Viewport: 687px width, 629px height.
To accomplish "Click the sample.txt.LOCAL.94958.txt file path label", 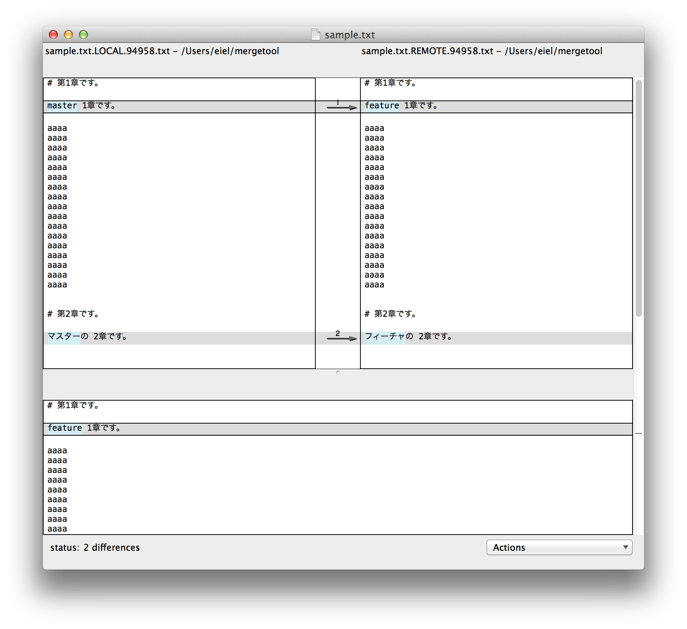I will click(162, 51).
